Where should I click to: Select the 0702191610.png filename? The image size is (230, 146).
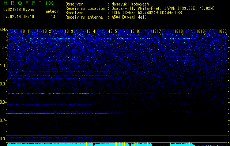(x=19, y=10)
